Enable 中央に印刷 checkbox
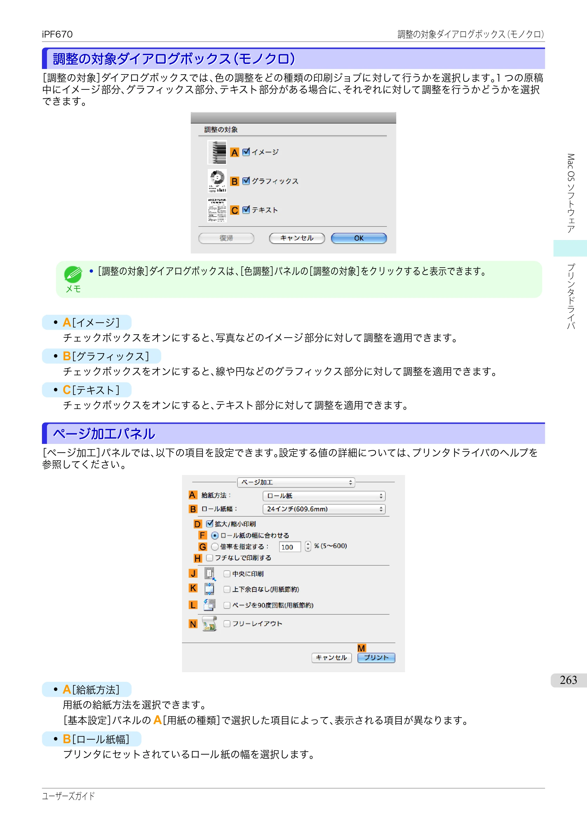This screenshot has width=587, height=830. [x=227, y=574]
